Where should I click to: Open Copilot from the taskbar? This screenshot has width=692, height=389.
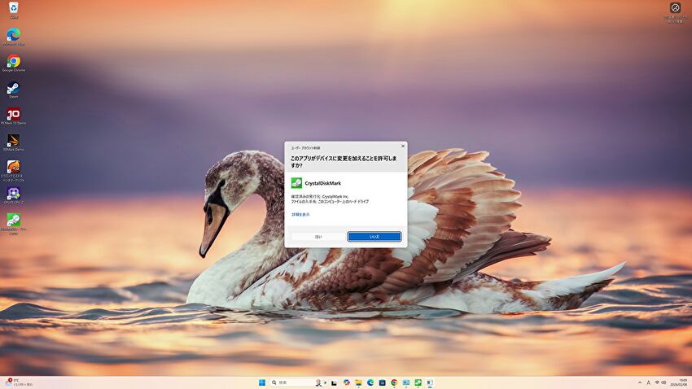coord(346,382)
